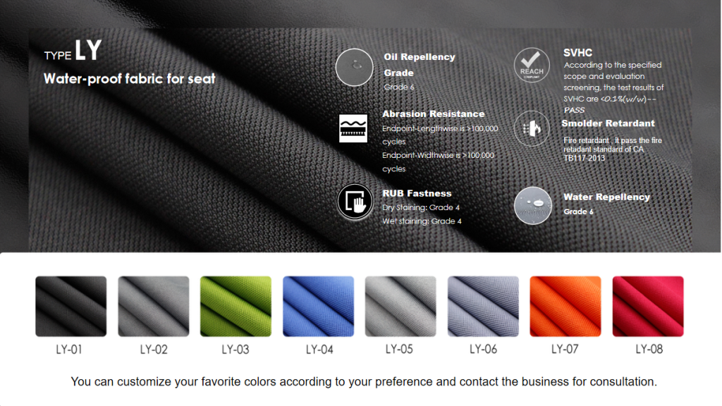Image resolution: width=722 pixels, height=406 pixels.
Task: Click the Abrasion Resistance heading
Action: tap(434, 113)
